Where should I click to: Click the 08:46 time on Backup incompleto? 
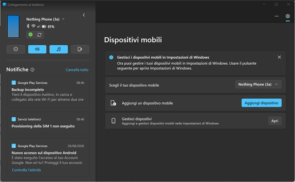(x=81, y=83)
